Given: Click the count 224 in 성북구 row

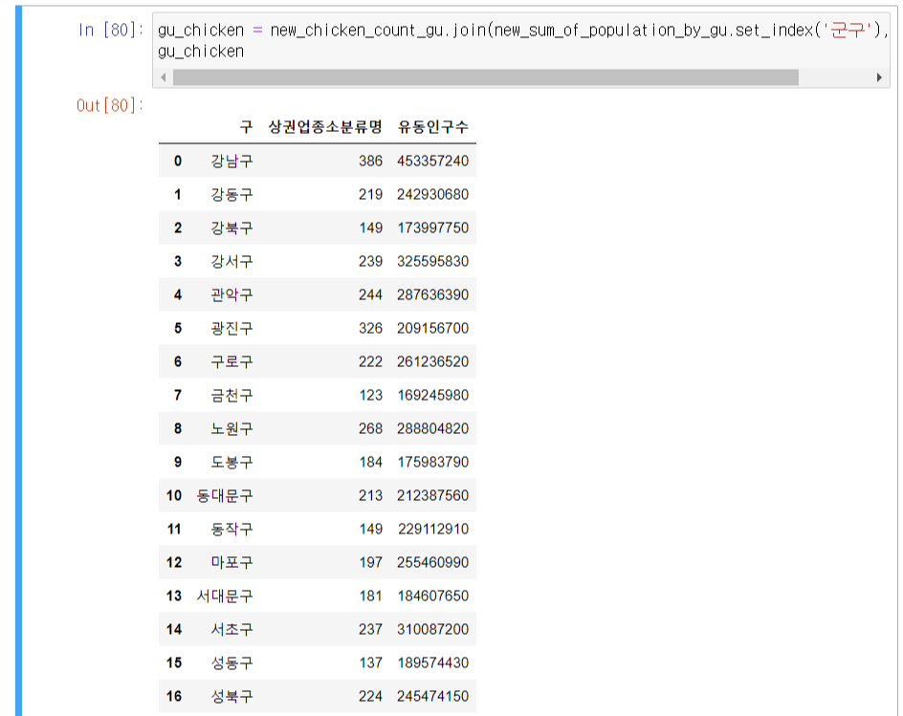Looking at the screenshot, I should (370, 697).
